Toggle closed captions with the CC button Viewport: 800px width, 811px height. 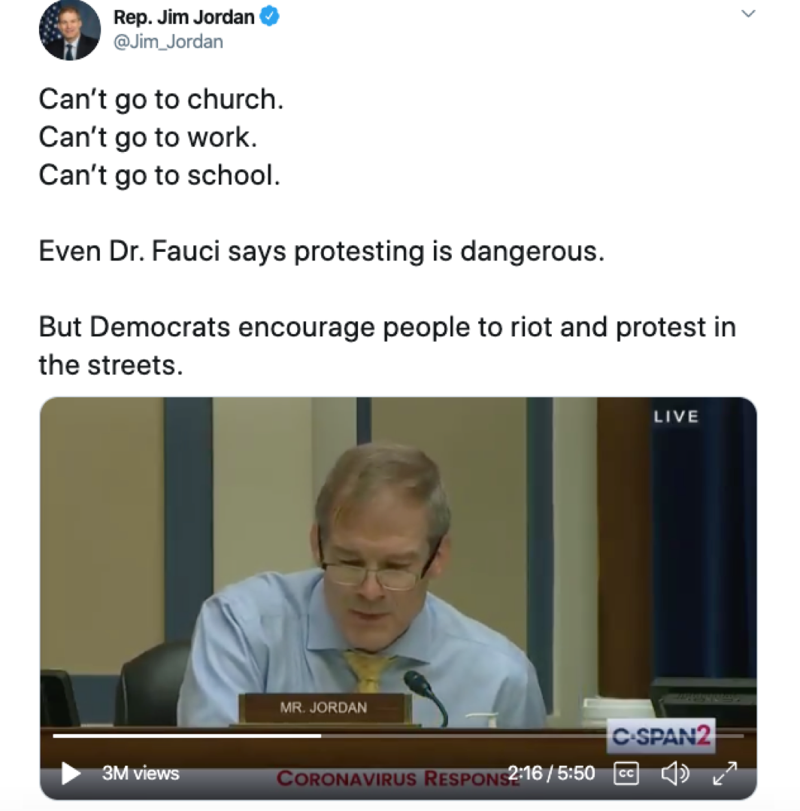(x=626, y=773)
